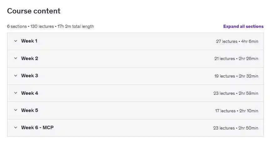Open the Week 2 section title

[30, 58]
